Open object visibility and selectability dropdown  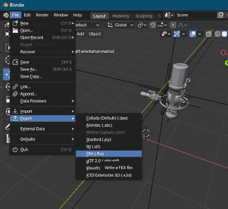166,34
